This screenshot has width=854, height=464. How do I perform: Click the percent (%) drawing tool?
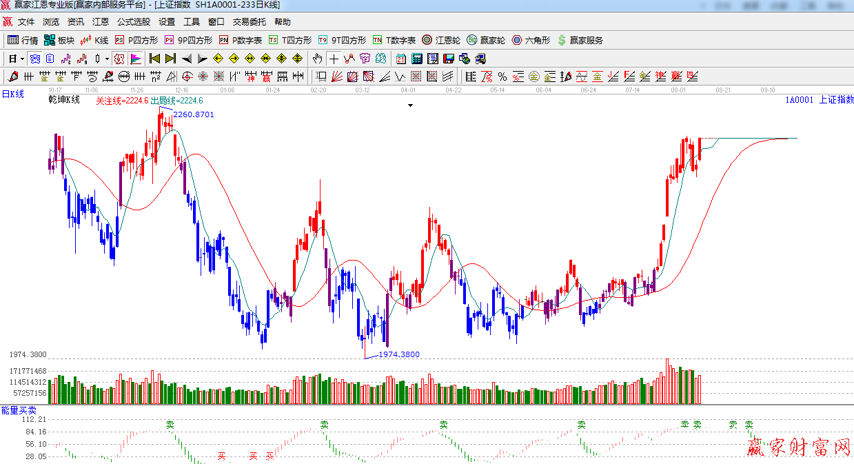(502, 76)
